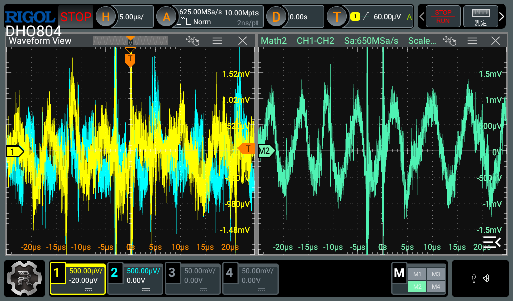The height and width of the screenshot is (301, 513).
Task: Select channel 2 500.00µV/ scale value
Action: click(x=143, y=271)
